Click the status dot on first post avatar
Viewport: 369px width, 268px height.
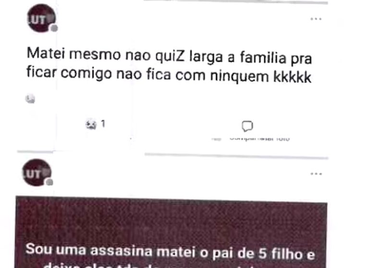point(54,28)
